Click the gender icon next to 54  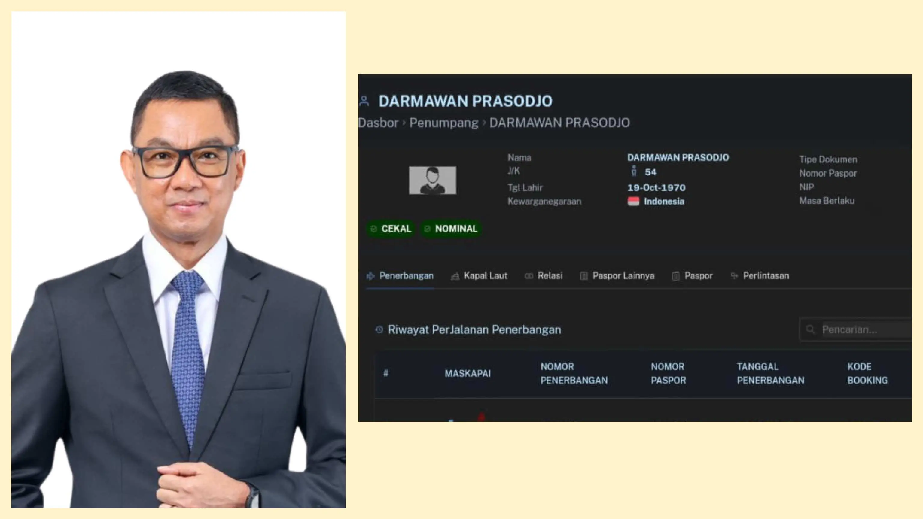634,171
